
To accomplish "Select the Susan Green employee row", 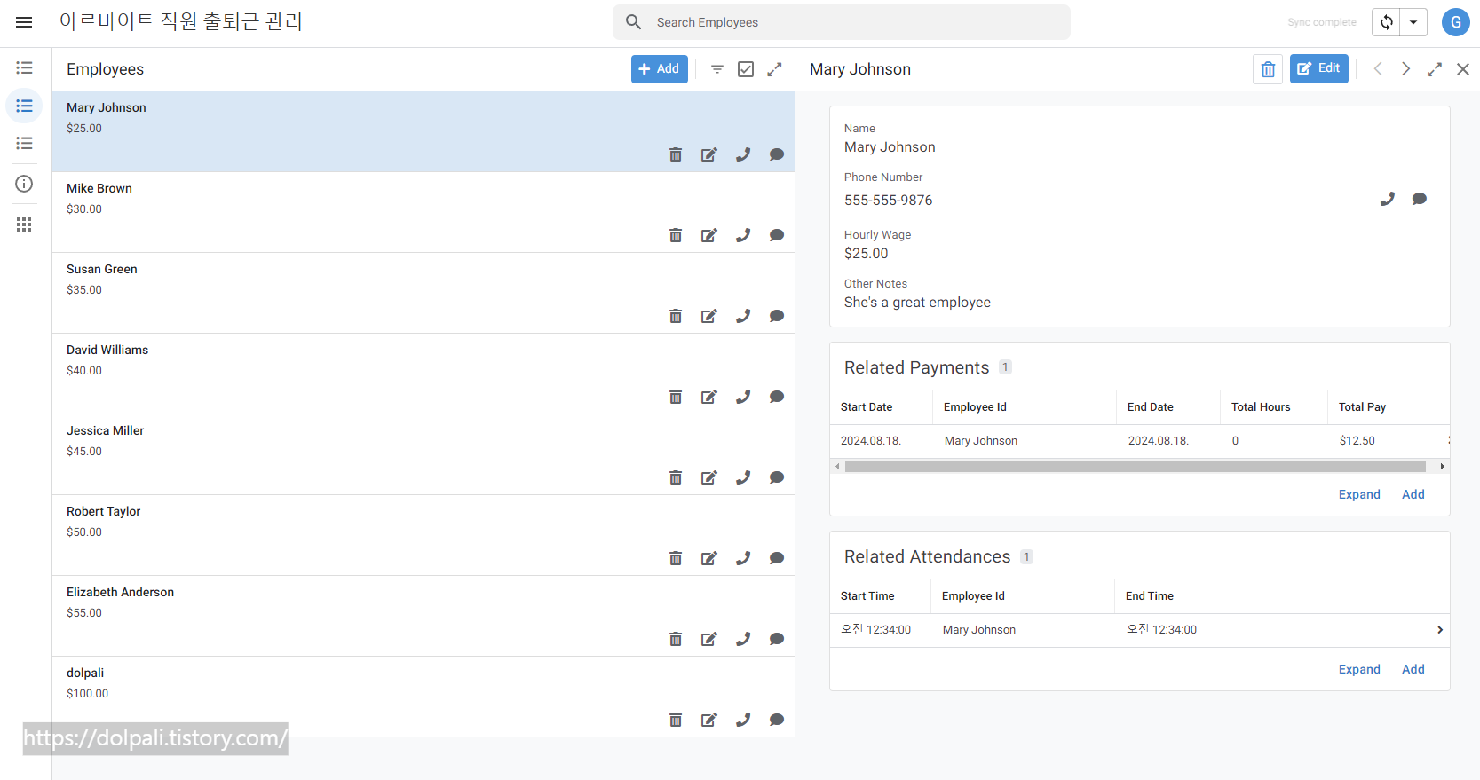I will pos(423,293).
